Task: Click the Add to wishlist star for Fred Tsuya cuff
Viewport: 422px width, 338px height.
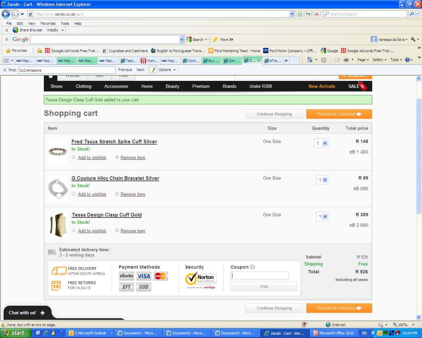Action: tap(73, 157)
